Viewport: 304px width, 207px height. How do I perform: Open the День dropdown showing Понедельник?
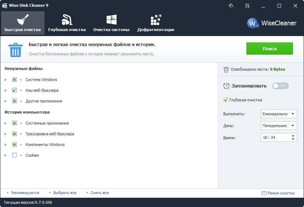[279, 126]
